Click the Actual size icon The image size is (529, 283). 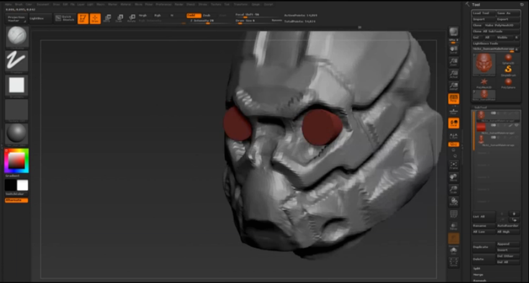(x=454, y=74)
